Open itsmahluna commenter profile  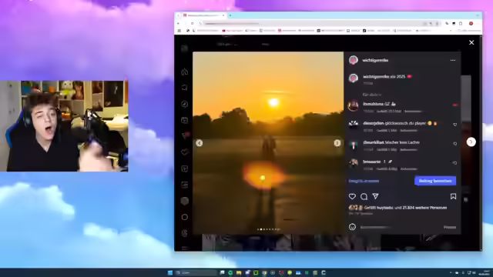tap(373, 104)
